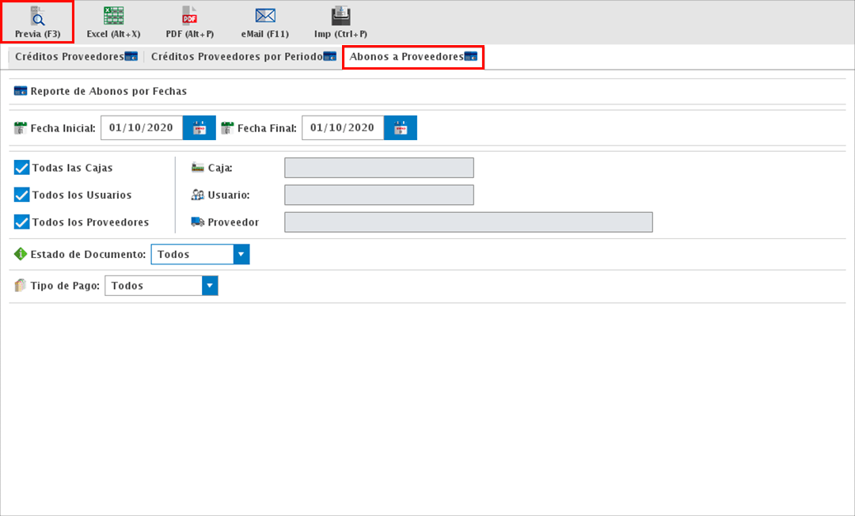
Task: Focus the Caja input field
Action: pos(378,168)
